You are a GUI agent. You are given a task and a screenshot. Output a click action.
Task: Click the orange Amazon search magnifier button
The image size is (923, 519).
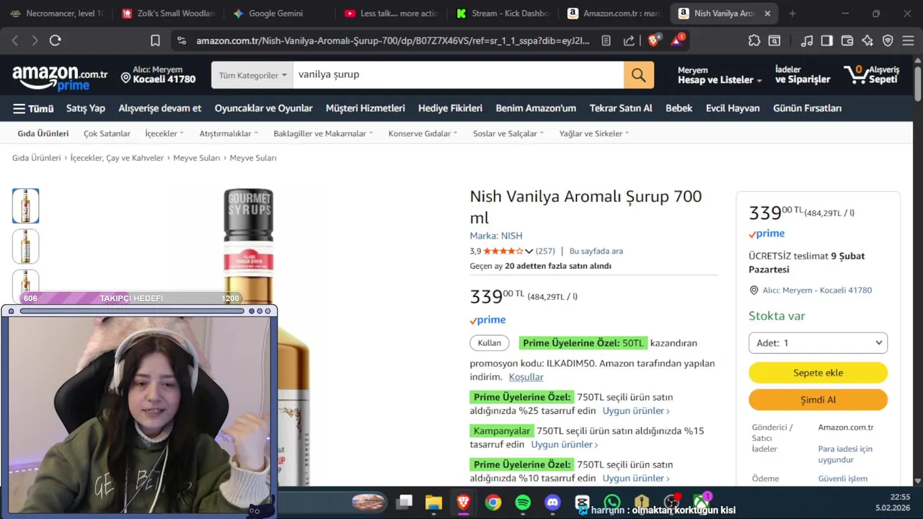(639, 75)
